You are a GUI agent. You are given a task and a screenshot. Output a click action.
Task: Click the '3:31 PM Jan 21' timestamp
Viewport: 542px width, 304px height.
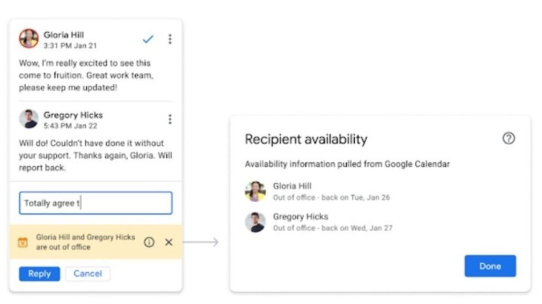[x=70, y=46]
